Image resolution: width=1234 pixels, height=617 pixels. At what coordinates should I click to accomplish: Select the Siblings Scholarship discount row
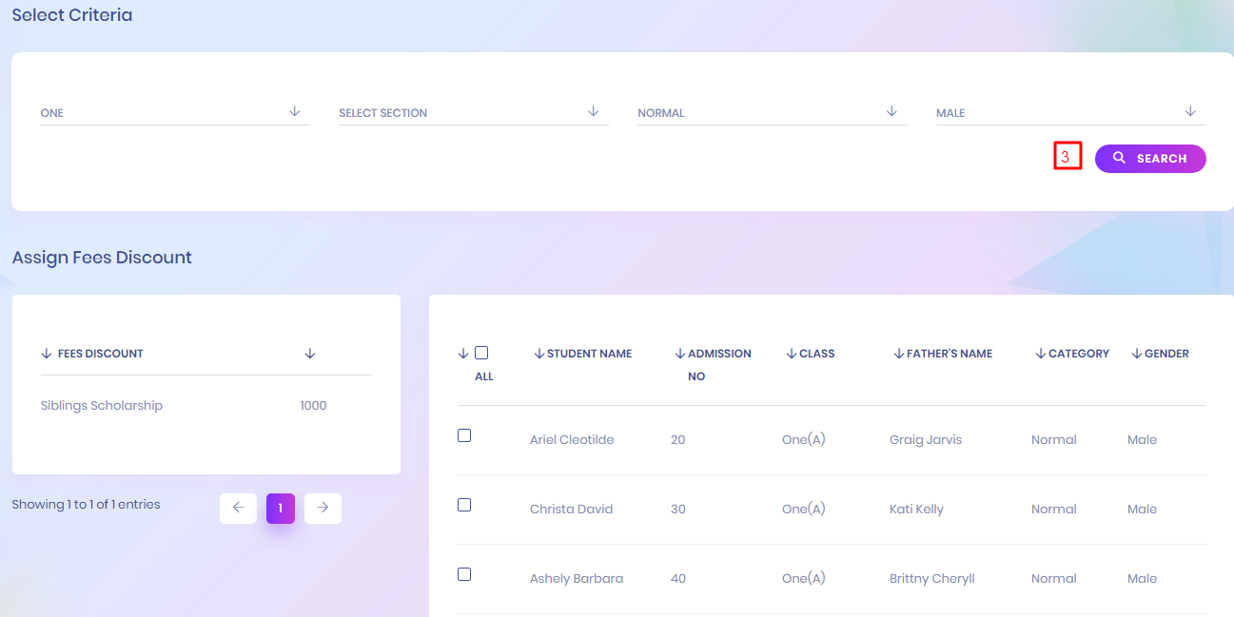(102, 406)
